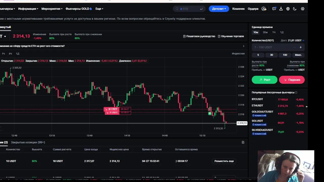Click Разместить еще for 10 USDT position
This screenshot has height=182, width=324.
tap(224, 161)
